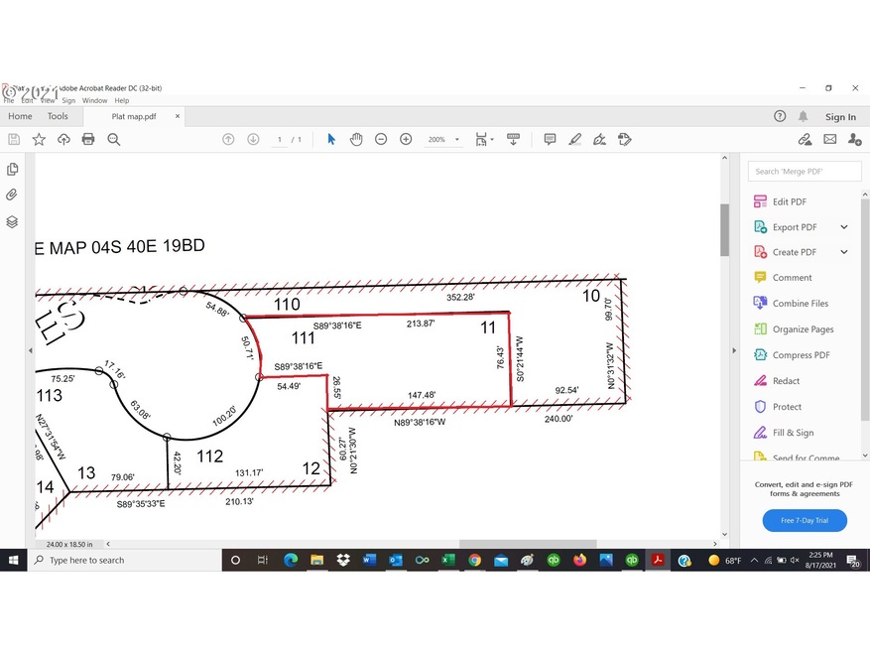Open the Help question mark icon
Viewport: 870px width, 653px height.
(780, 116)
